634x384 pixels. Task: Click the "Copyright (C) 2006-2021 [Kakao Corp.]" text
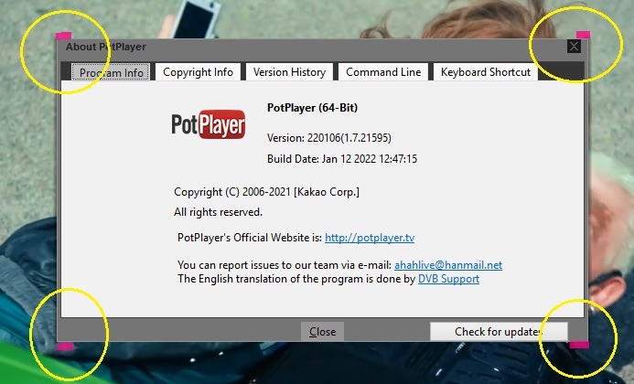pos(266,192)
